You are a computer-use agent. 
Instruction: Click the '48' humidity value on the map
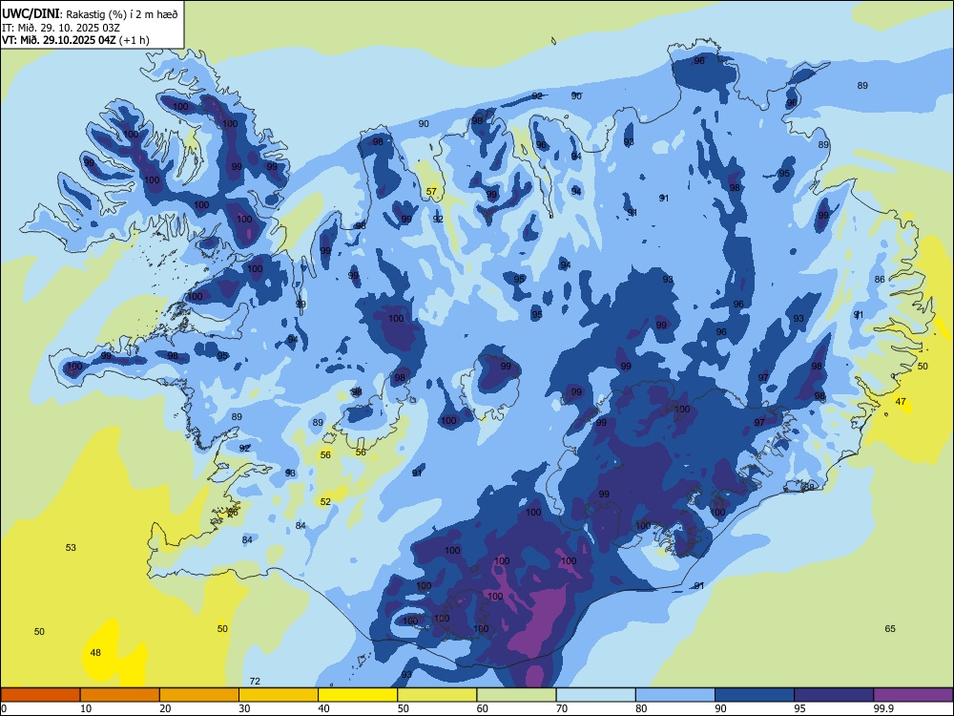pyautogui.click(x=95, y=653)
